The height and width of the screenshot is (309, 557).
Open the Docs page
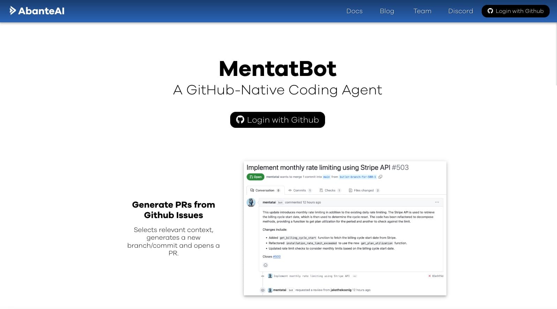coord(354,11)
